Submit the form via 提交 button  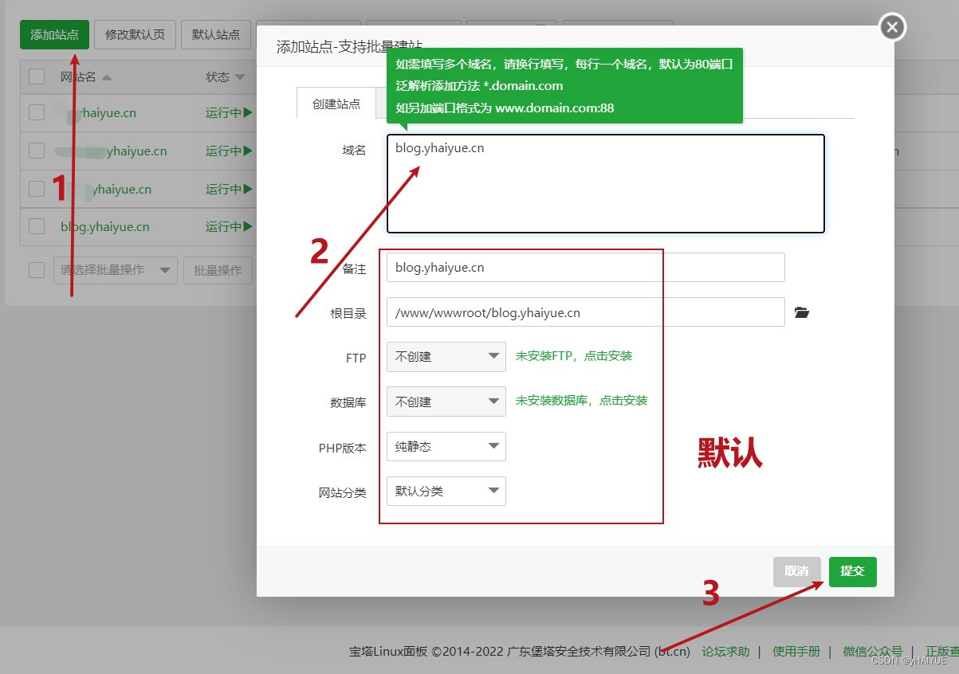coord(852,571)
